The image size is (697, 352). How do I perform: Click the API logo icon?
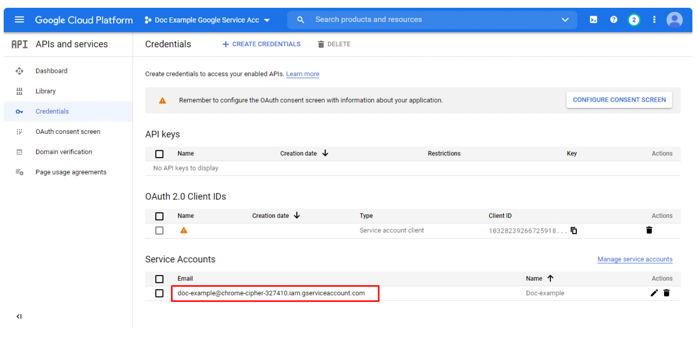pyautogui.click(x=19, y=44)
